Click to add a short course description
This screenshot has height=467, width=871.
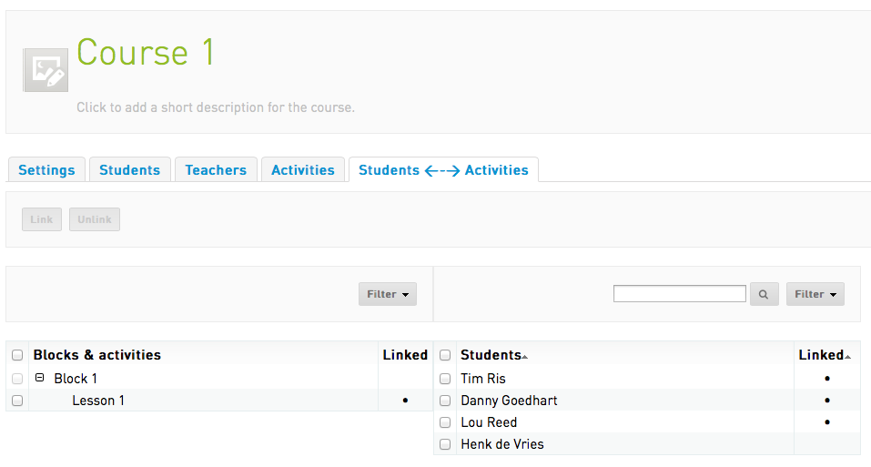coord(216,107)
